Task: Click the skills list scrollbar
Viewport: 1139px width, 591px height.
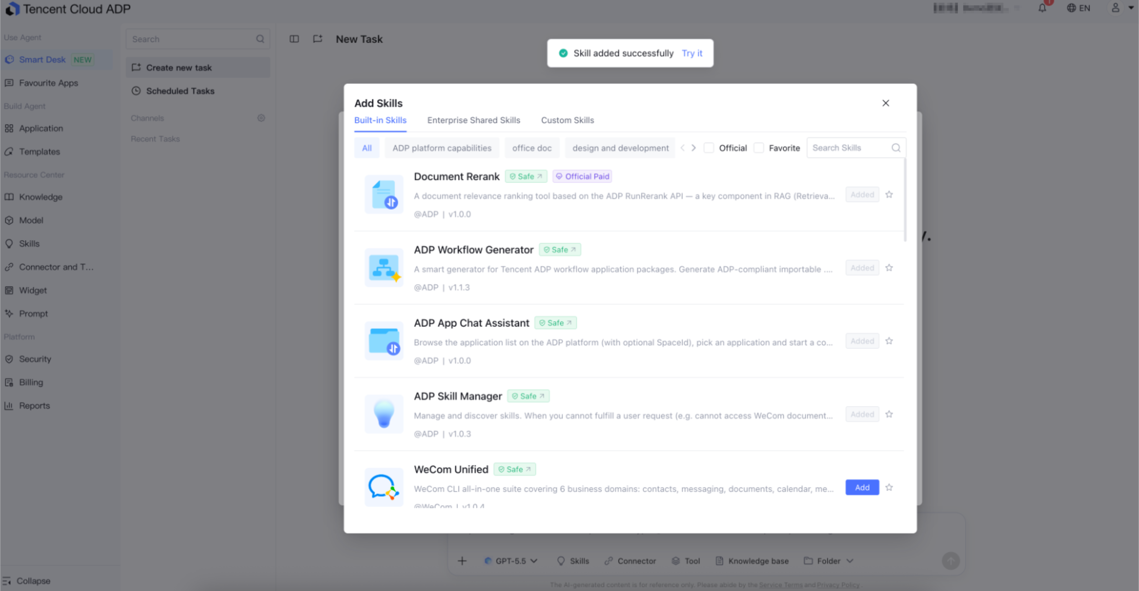Action: [905, 200]
